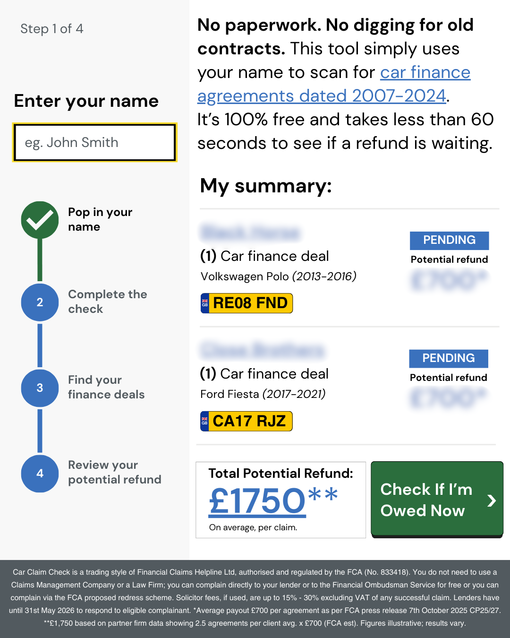The height and width of the screenshot is (638, 510).
Task: Click the chevron arrow on green button
Action: pyautogui.click(x=492, y=500)
